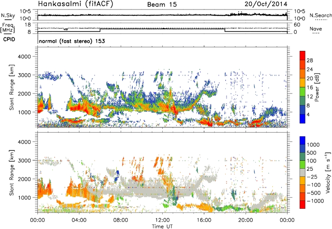
Task: Click the "Slant Range [km]" label of the power panel
Action: point(12,87)
